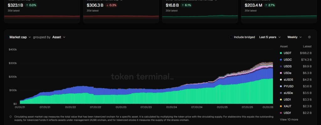Click the sUSDe legend entry
The height and width of the screenshot is (125, 321).
click(288, 93)
